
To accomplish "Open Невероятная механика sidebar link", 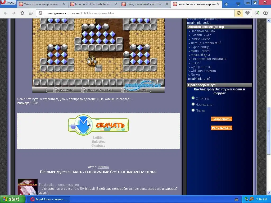I will (208, 59).
